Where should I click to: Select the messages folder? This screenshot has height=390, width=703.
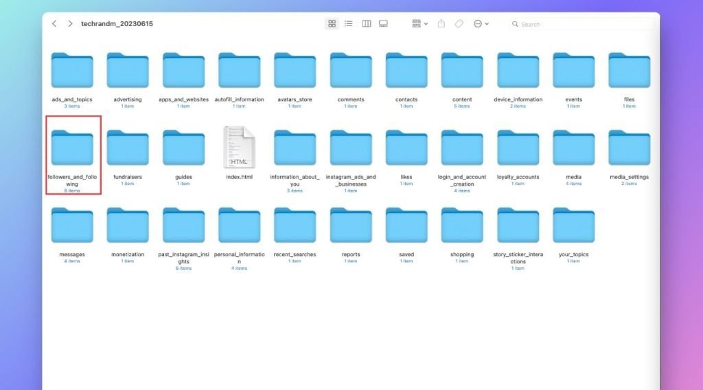pos(72,225)
